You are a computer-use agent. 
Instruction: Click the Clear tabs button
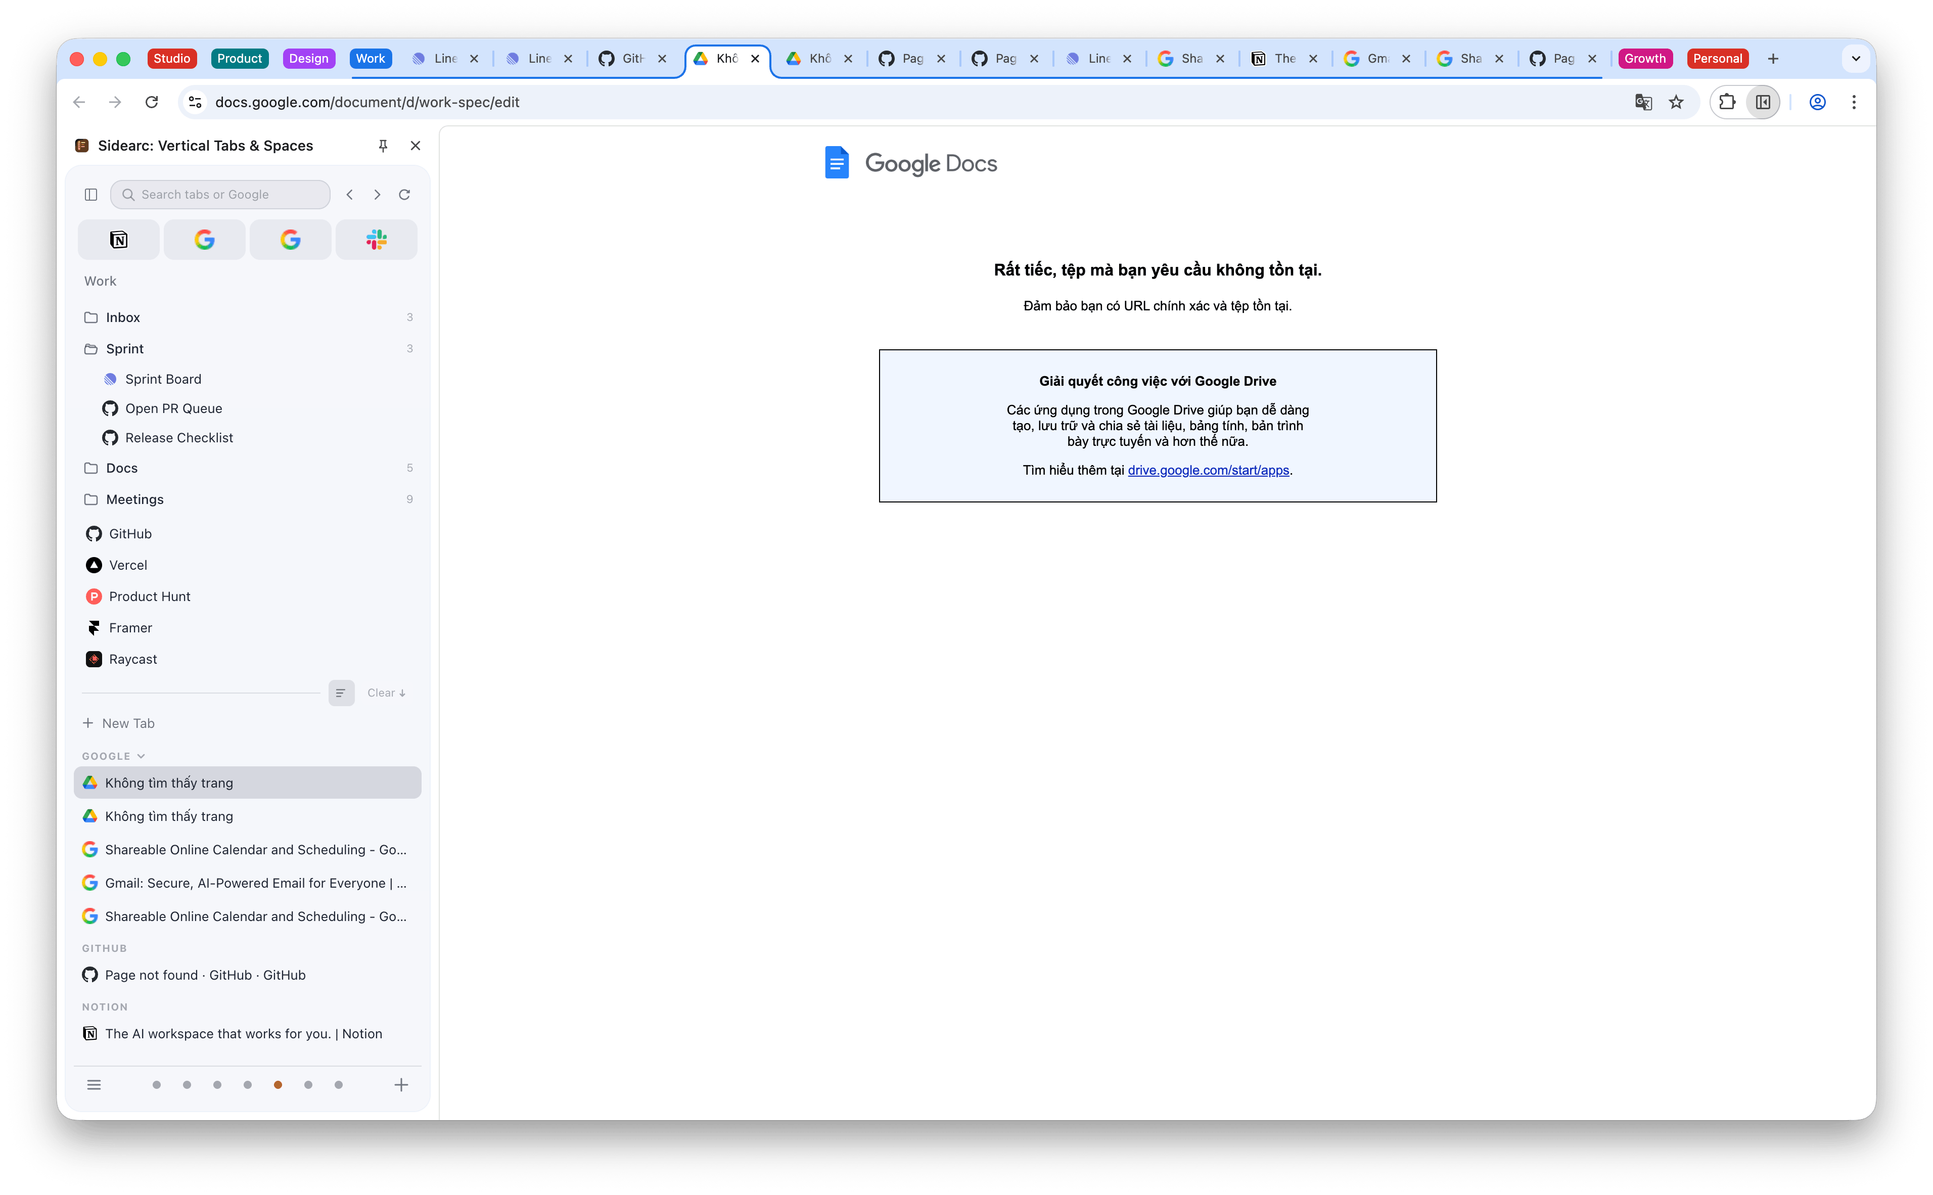tap(386, 693)
